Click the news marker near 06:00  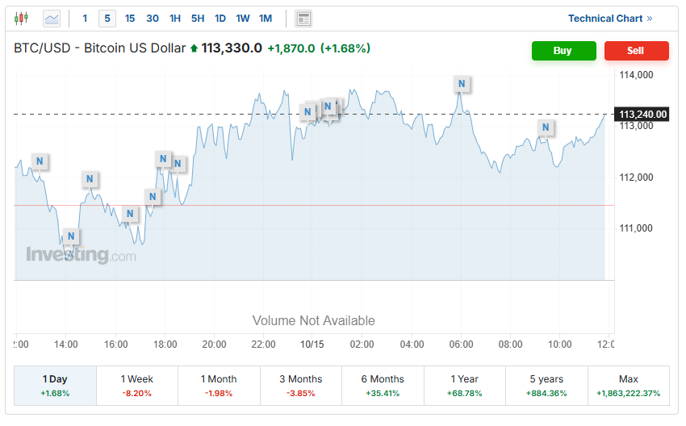tap(461, 83)
